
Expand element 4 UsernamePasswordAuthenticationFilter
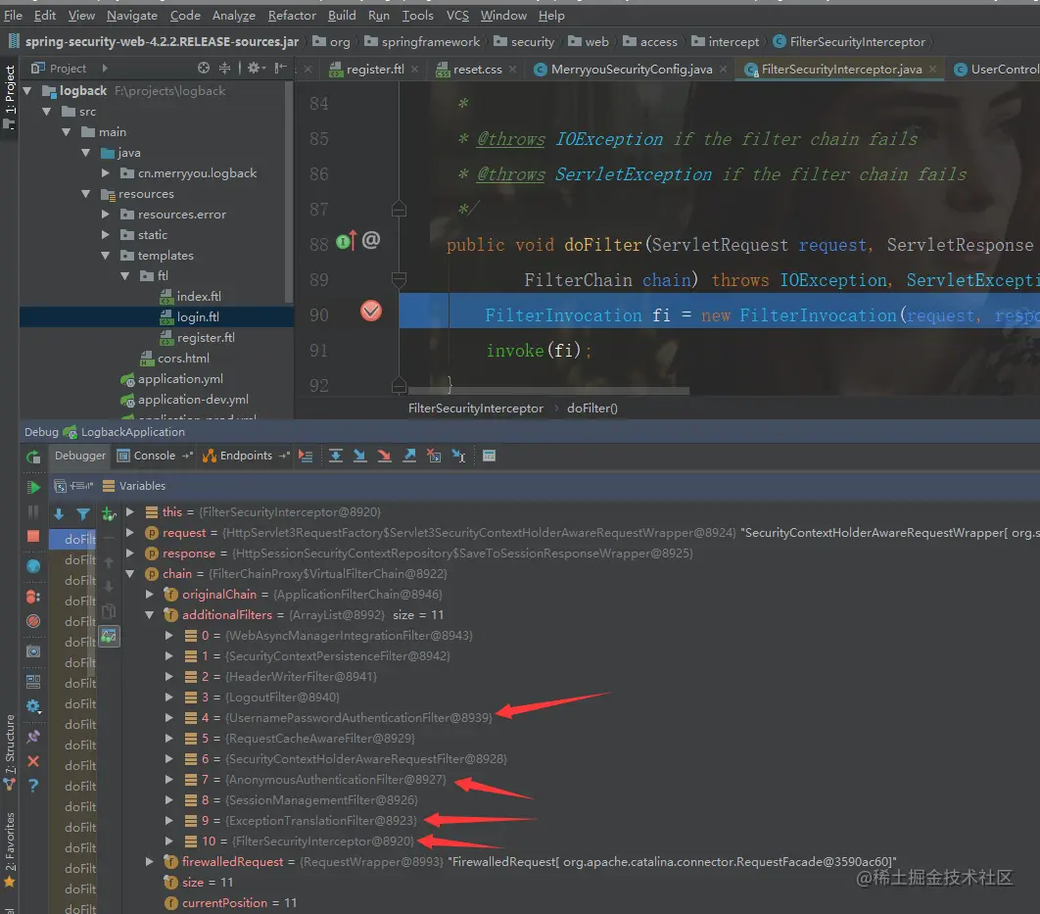169,718
